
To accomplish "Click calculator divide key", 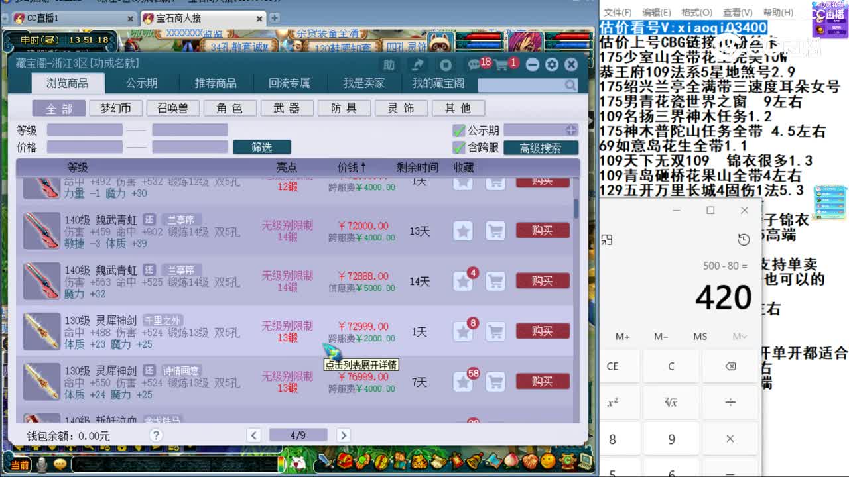I will [x=730, y=402].
